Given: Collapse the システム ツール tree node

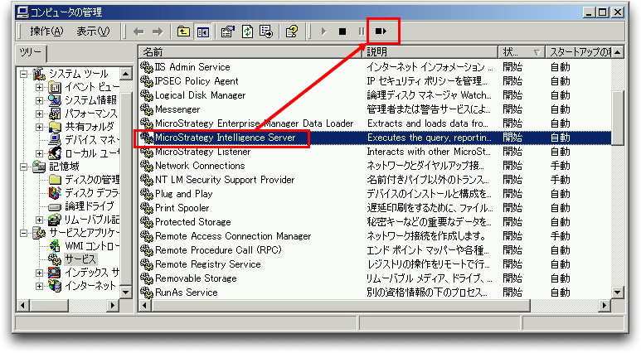Looking at the screenshot, I should click(24, 74).
